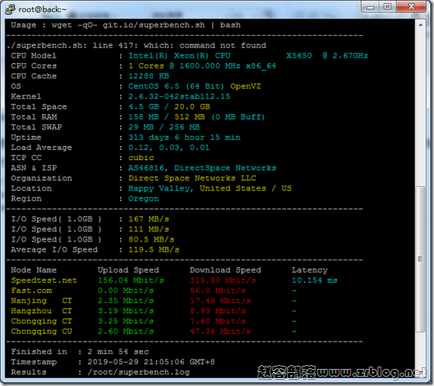Screen dimensions: 434x386
Task: Click the Download Speed column header
Action: (x=225, y=270)
